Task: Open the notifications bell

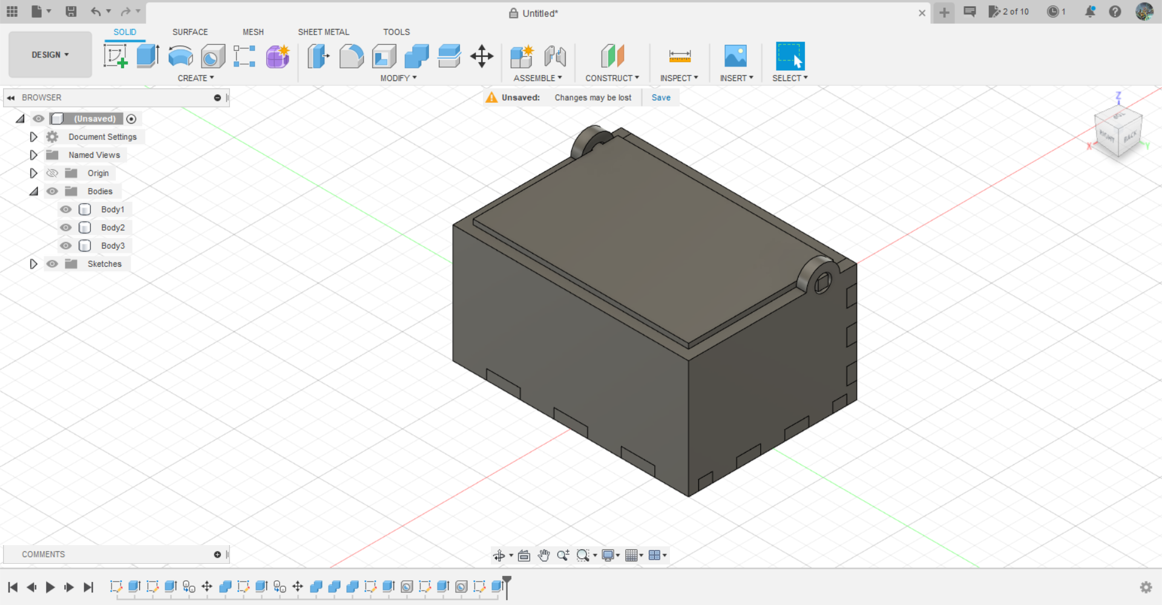Action: [1091, 11]
